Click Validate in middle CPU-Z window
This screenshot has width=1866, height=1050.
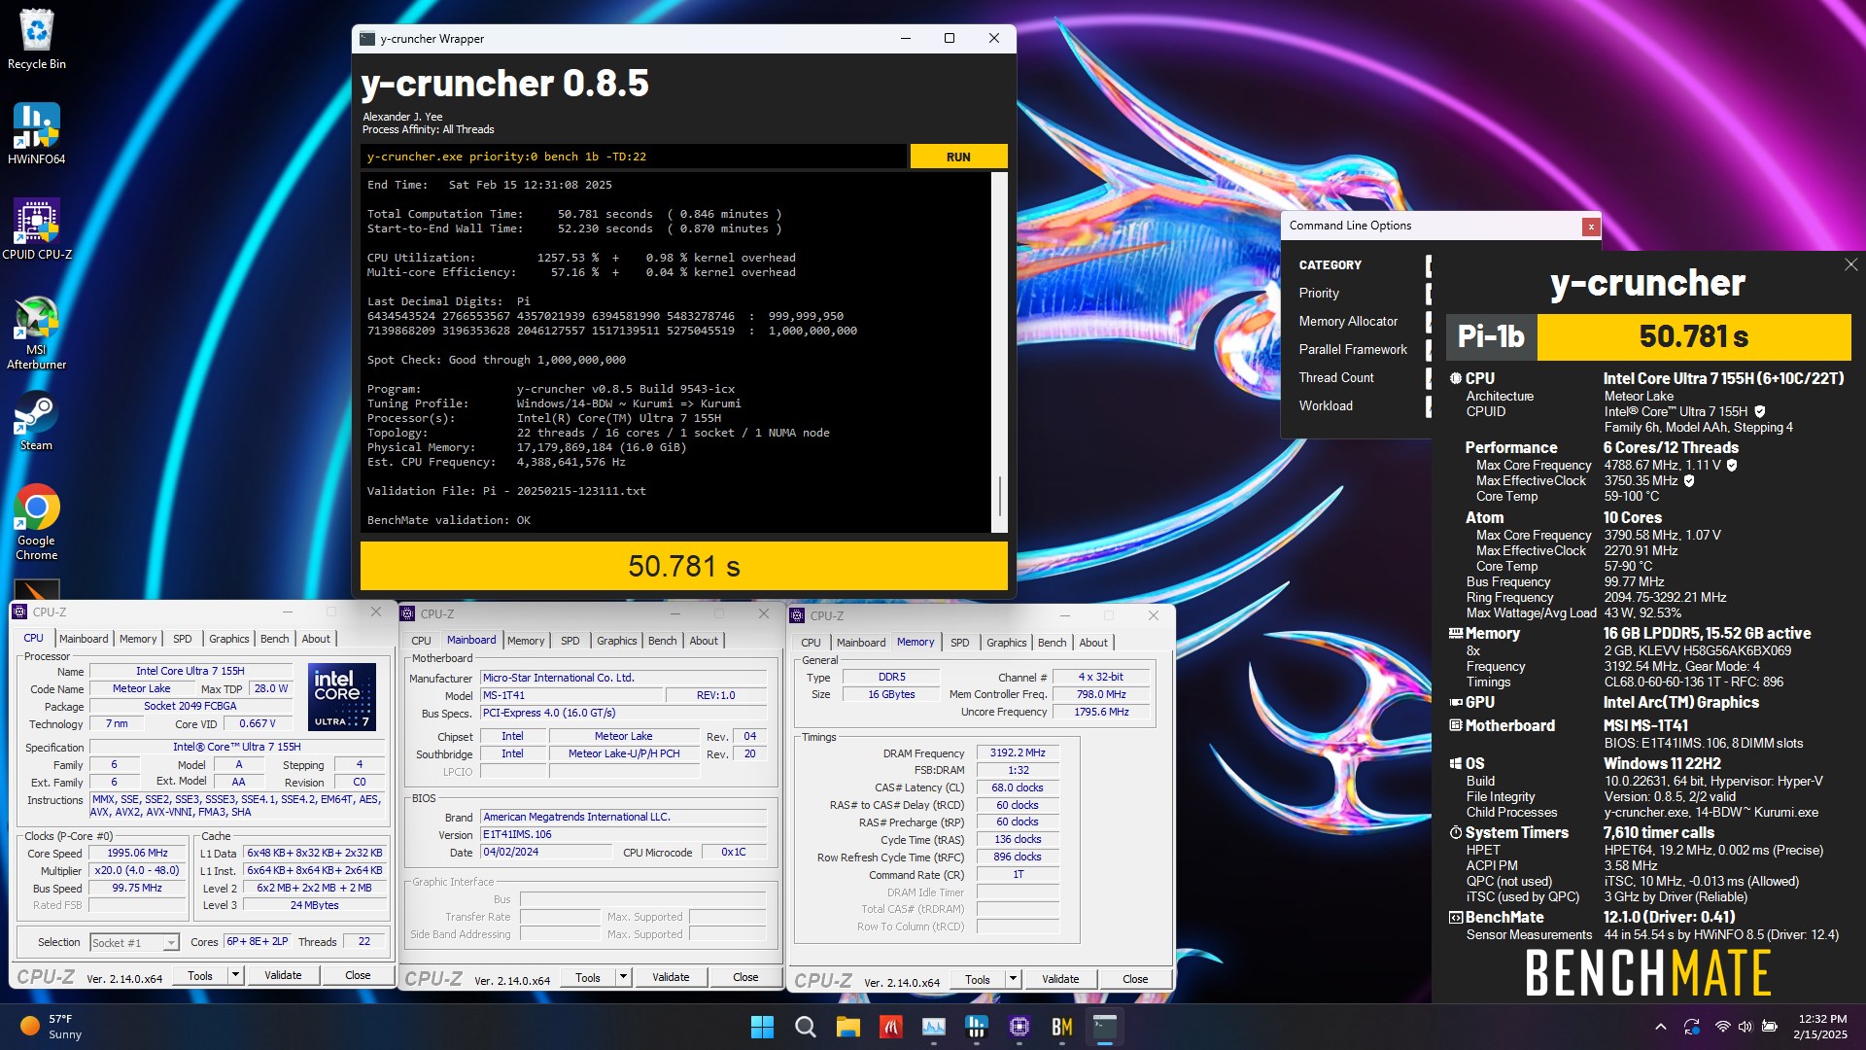click(671, 977)
